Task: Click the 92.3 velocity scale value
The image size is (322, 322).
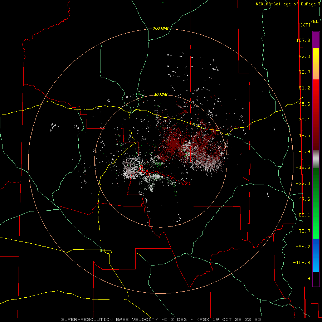Action: [x=304, y=56]
